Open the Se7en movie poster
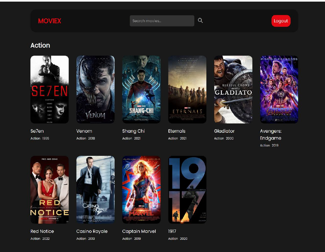This screenshot has height=252, width=325. click(50, 89)
